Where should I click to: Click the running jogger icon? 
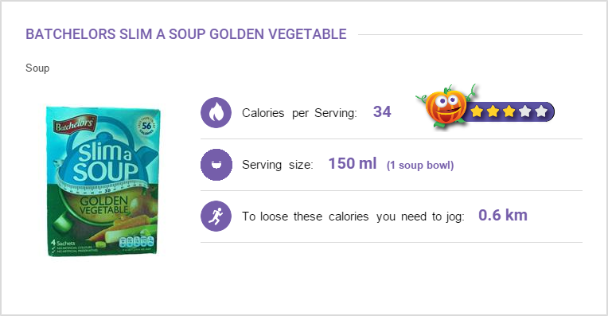click(216, 216)
